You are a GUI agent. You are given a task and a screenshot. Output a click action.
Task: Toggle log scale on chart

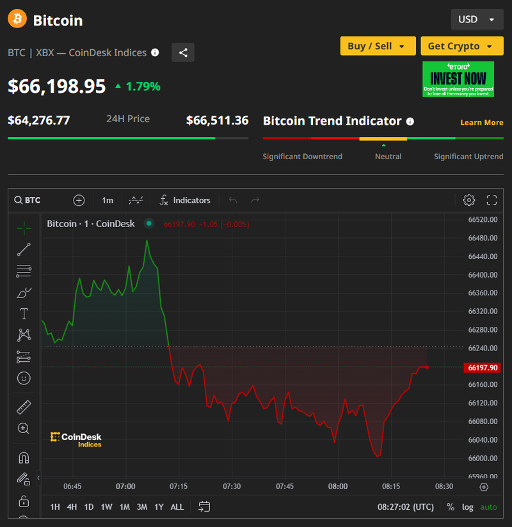point(468,507)
